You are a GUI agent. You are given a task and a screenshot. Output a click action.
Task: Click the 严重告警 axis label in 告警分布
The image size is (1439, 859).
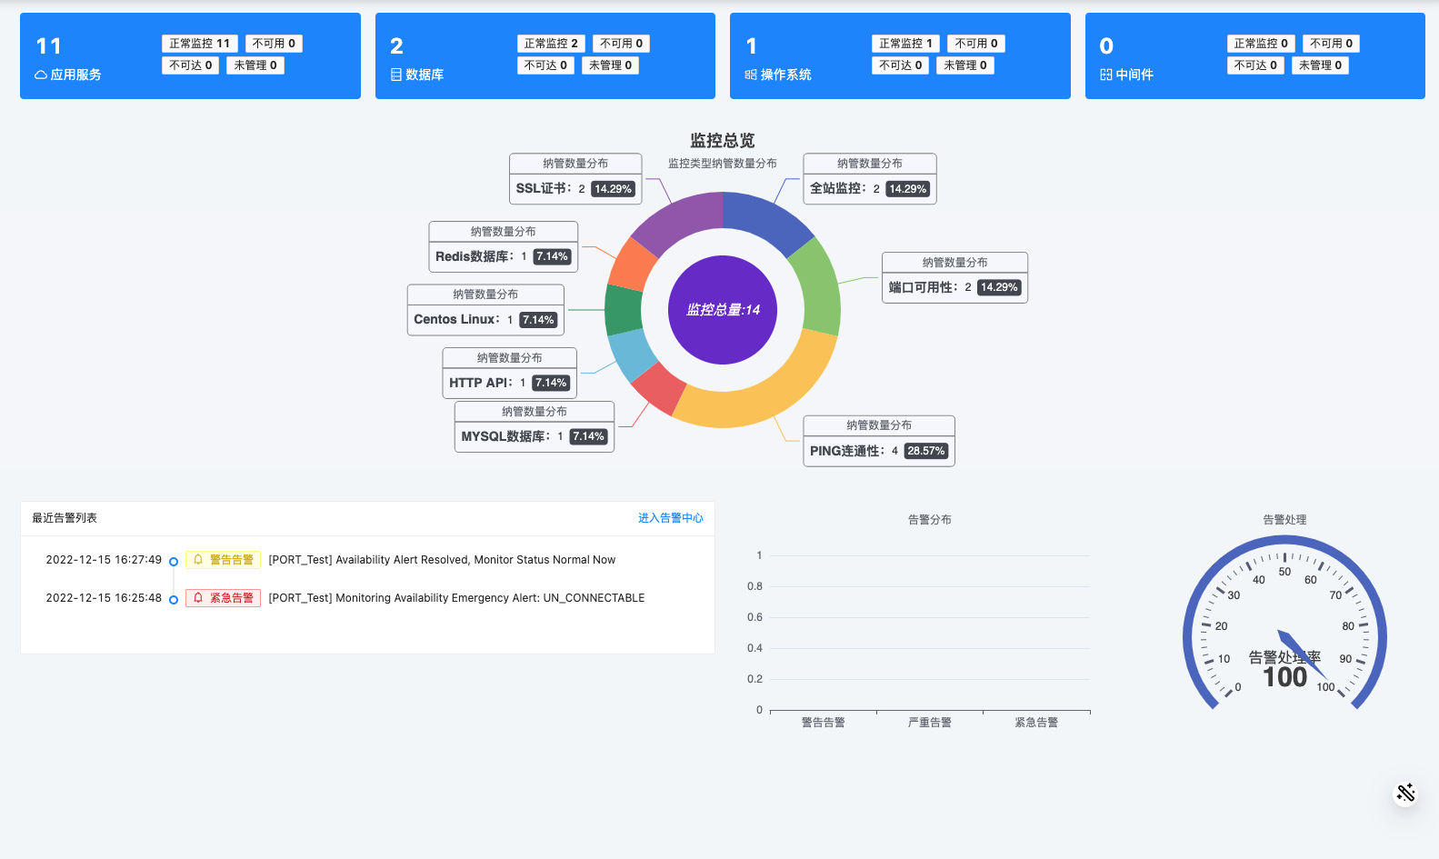coord(930,723)
